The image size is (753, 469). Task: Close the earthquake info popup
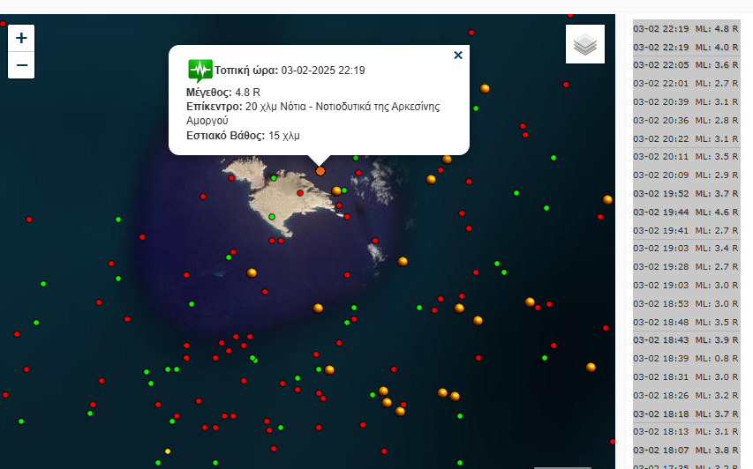457,55
